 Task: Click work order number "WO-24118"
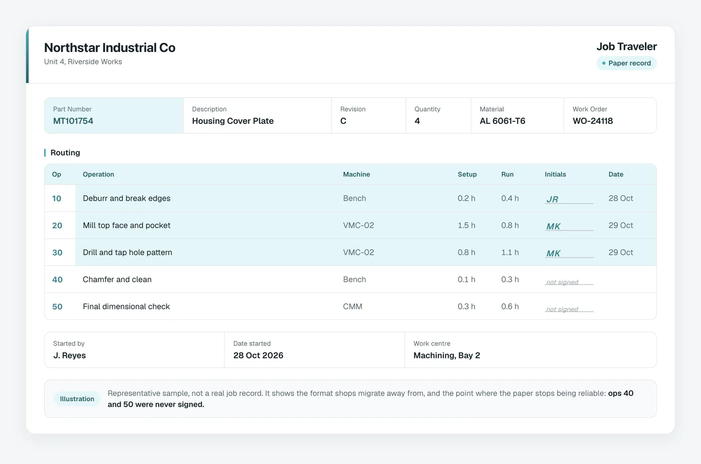[593, 121]
